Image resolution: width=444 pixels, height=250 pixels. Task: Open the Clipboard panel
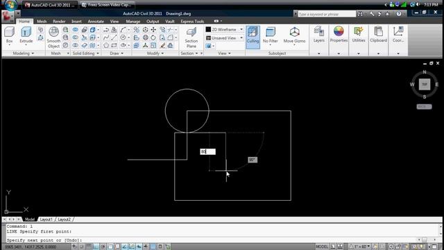(378, 35)
